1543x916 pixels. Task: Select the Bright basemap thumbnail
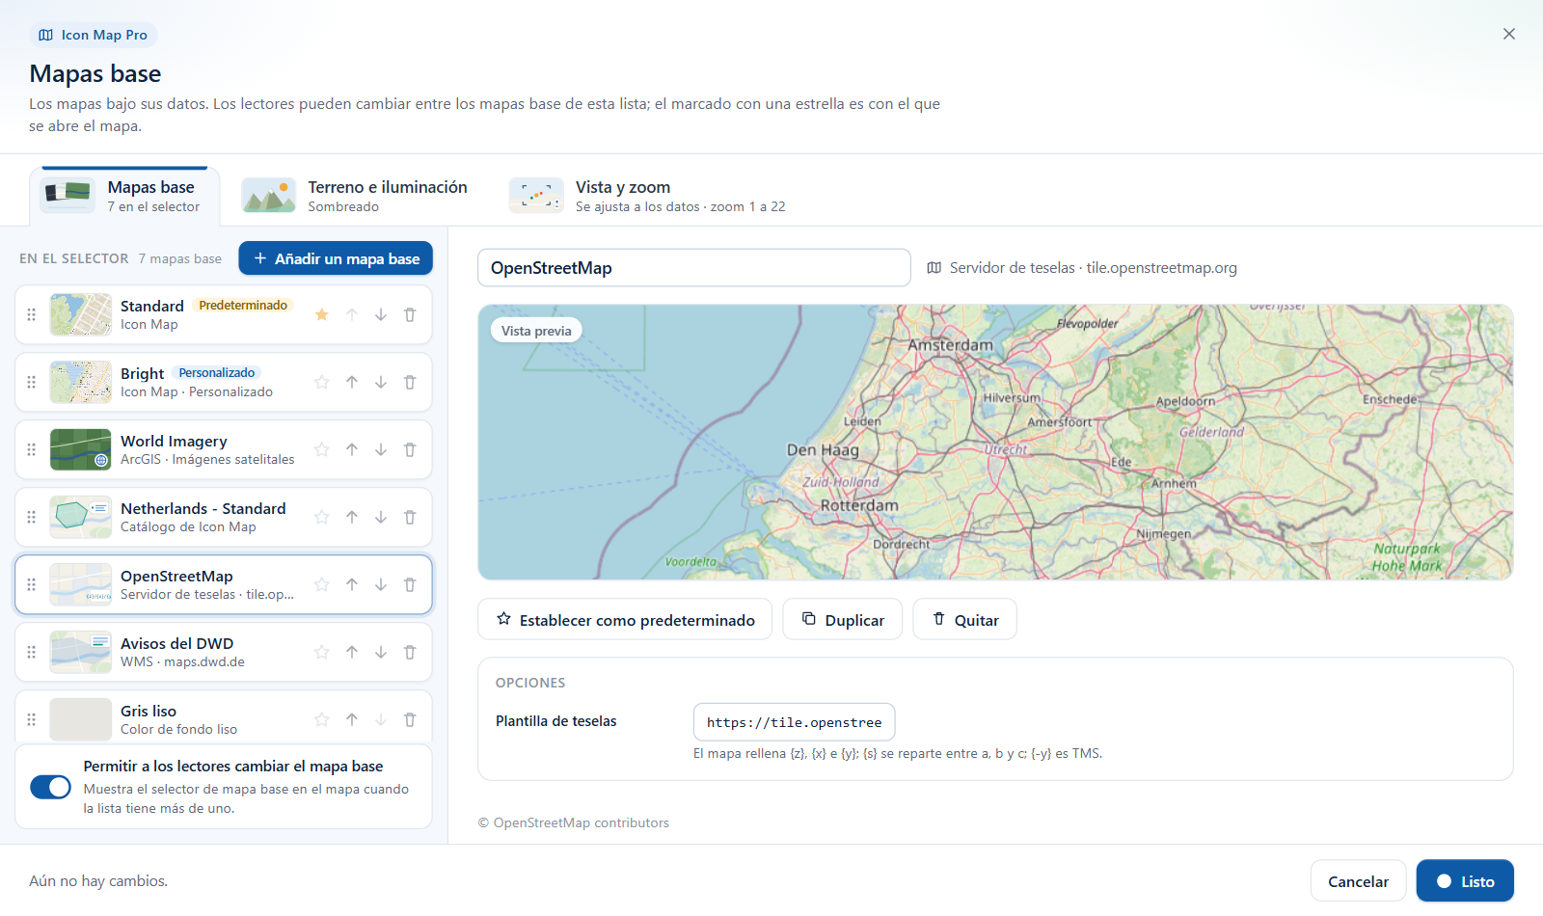[x=81, y=382]
